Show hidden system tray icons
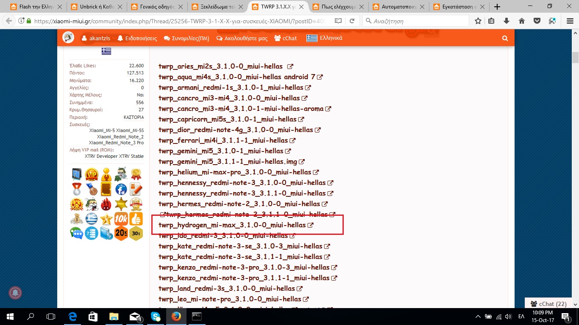 point(478,316)
